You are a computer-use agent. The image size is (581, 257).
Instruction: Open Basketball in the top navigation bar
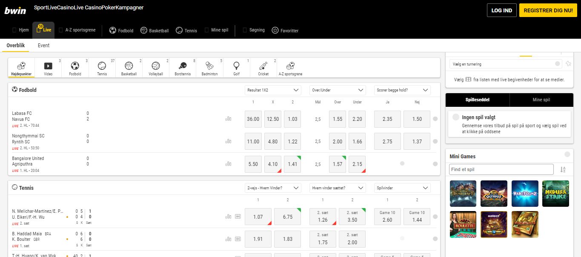pyautogui.click(x=155, y=31)
